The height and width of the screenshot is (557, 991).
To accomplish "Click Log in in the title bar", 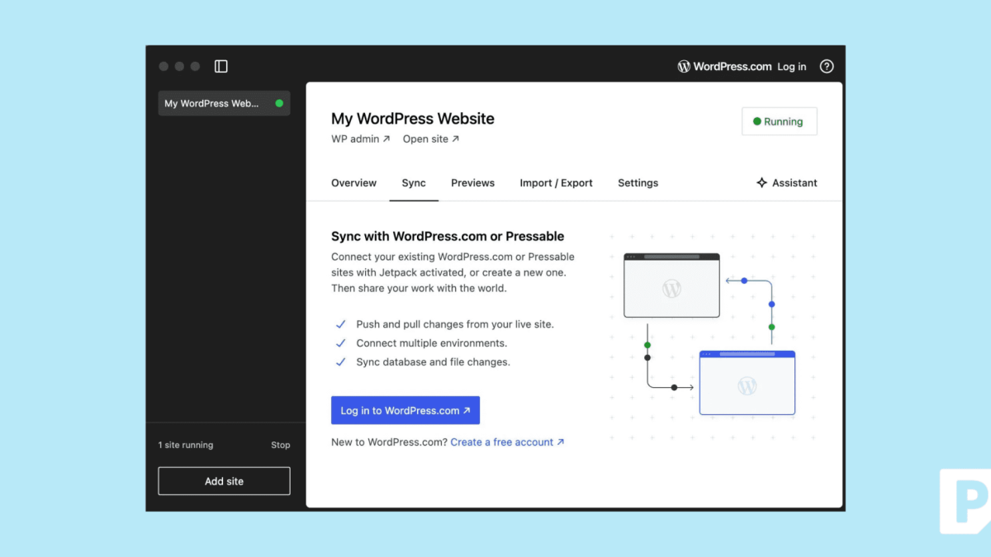I will pos(791,66).
